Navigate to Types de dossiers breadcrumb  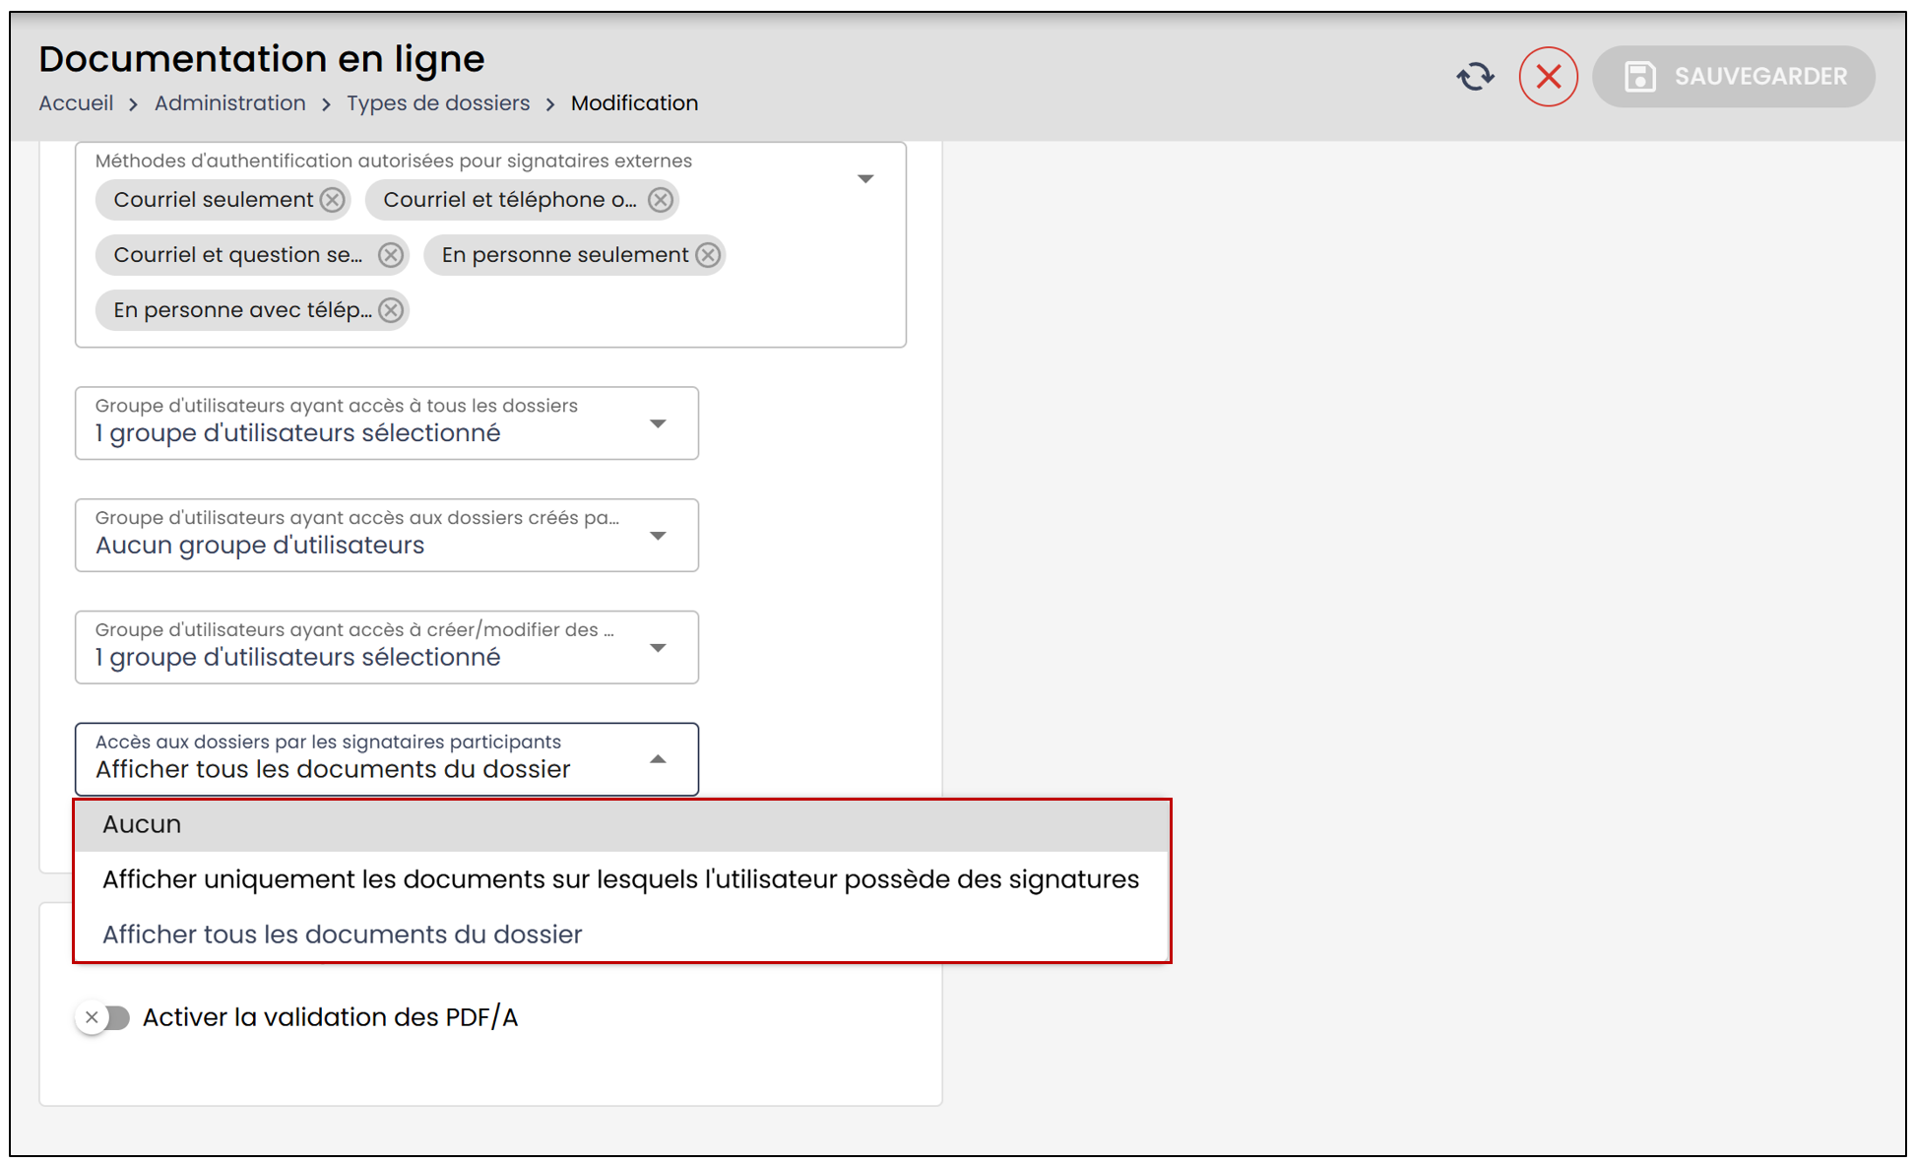[x=438, y=103]
